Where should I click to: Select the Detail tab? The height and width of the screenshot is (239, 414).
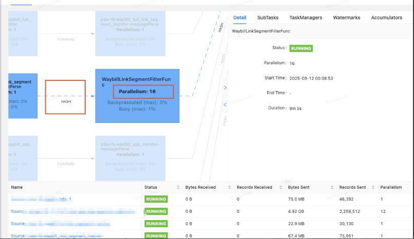pyautogui.click(x=240, y=17)
